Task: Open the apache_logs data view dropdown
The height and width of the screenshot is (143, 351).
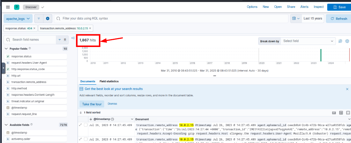Action: tap(18, 19)
